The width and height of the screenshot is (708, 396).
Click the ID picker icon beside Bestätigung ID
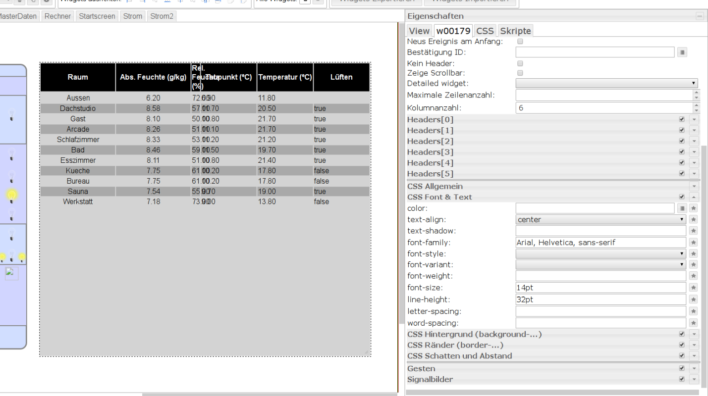click(682, 52)
